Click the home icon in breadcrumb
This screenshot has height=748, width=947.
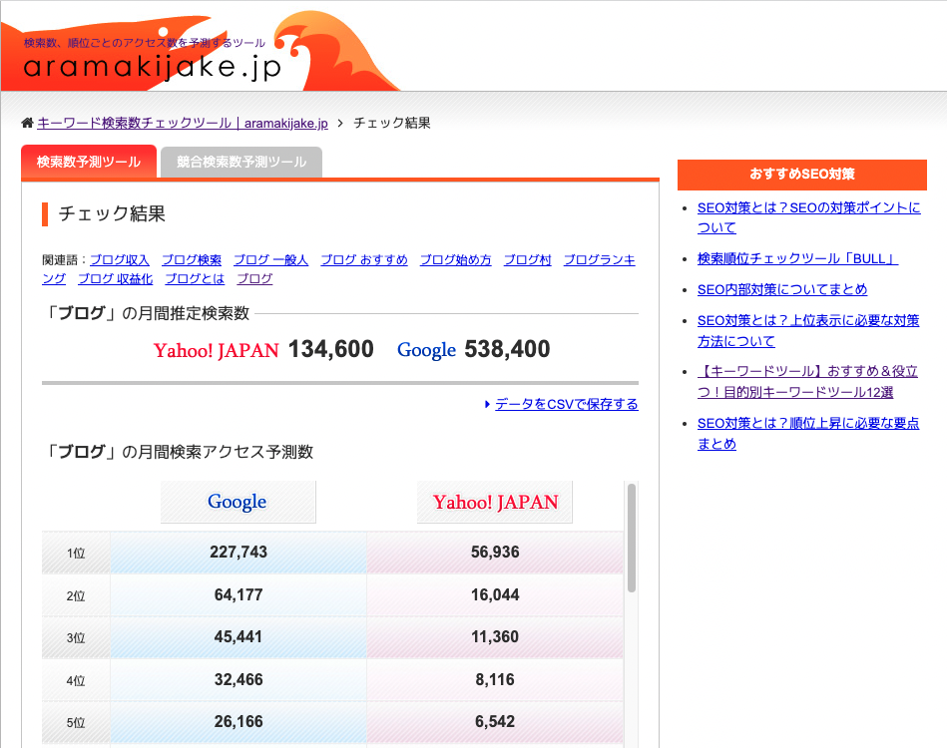(27, 123)
